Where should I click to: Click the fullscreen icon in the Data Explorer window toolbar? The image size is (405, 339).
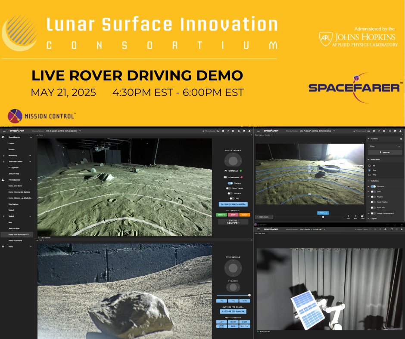(390, 131)
